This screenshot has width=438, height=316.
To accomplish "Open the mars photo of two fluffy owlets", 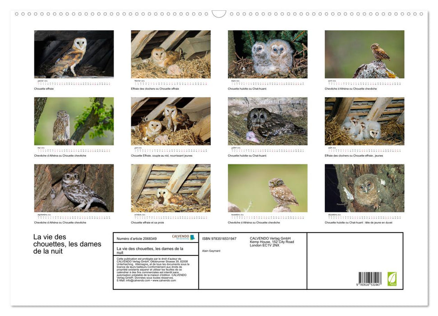I will coord(267,54).
